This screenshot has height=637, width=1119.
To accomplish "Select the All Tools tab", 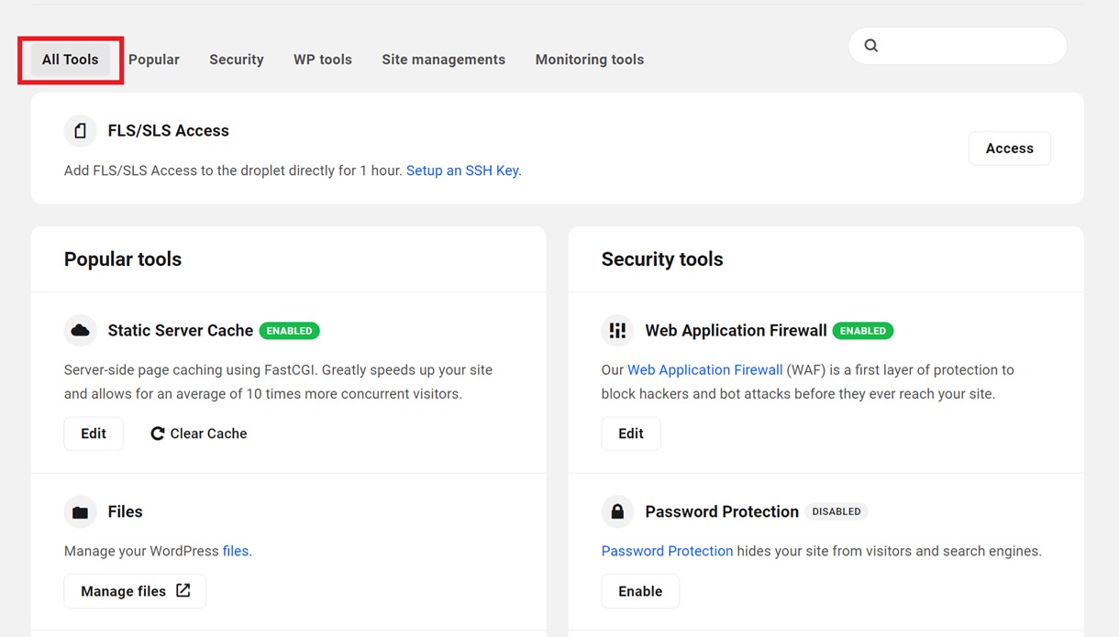I will click(x=70, y=59).
